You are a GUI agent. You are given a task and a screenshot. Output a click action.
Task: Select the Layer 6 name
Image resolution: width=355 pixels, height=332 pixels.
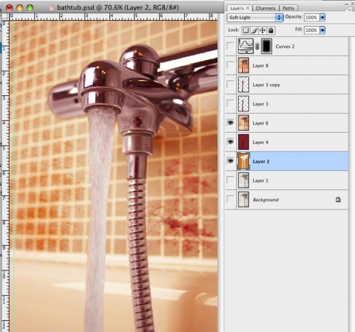click(x=260, y=123)
